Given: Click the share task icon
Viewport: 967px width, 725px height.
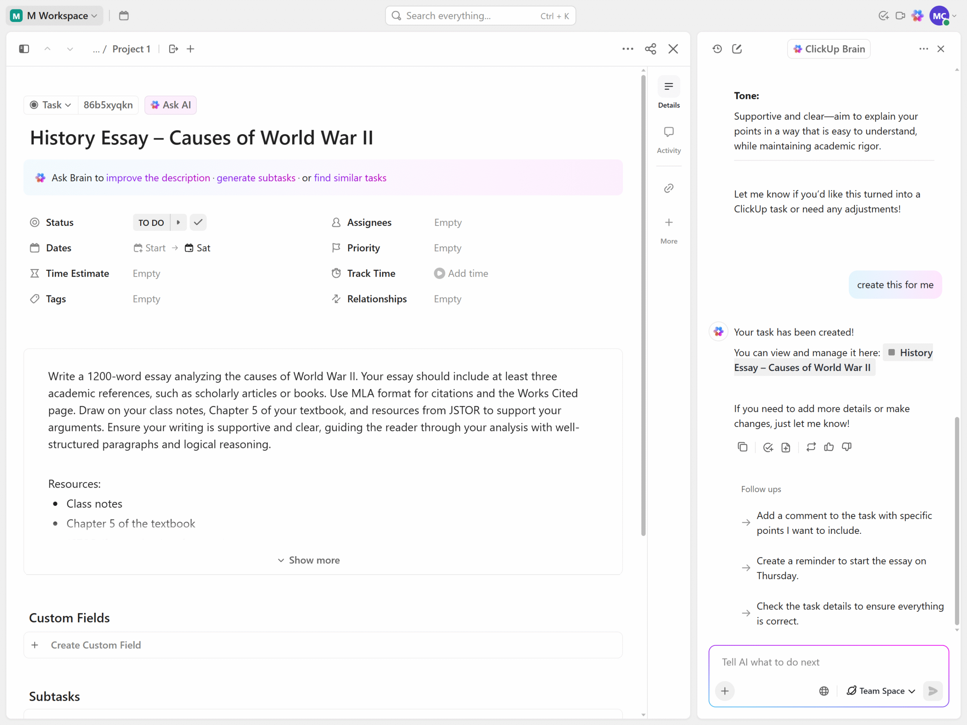Looking at the screenshot, I should pyautogui.click(x=650, y=49).
